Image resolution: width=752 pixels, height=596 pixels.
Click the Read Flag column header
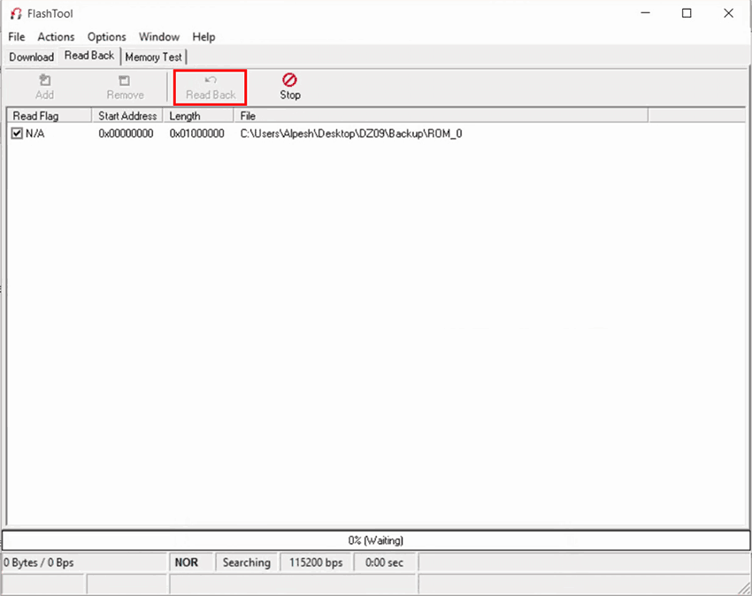49,116
